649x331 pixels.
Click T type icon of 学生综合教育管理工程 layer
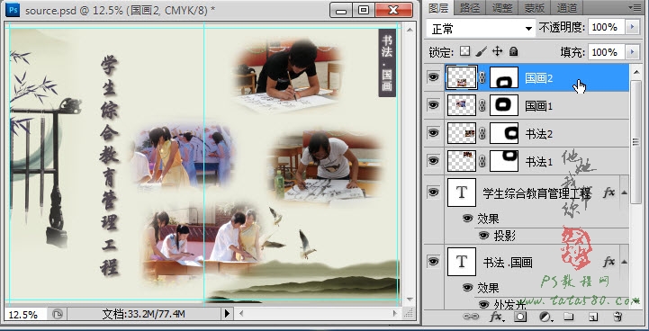(462, 192)
